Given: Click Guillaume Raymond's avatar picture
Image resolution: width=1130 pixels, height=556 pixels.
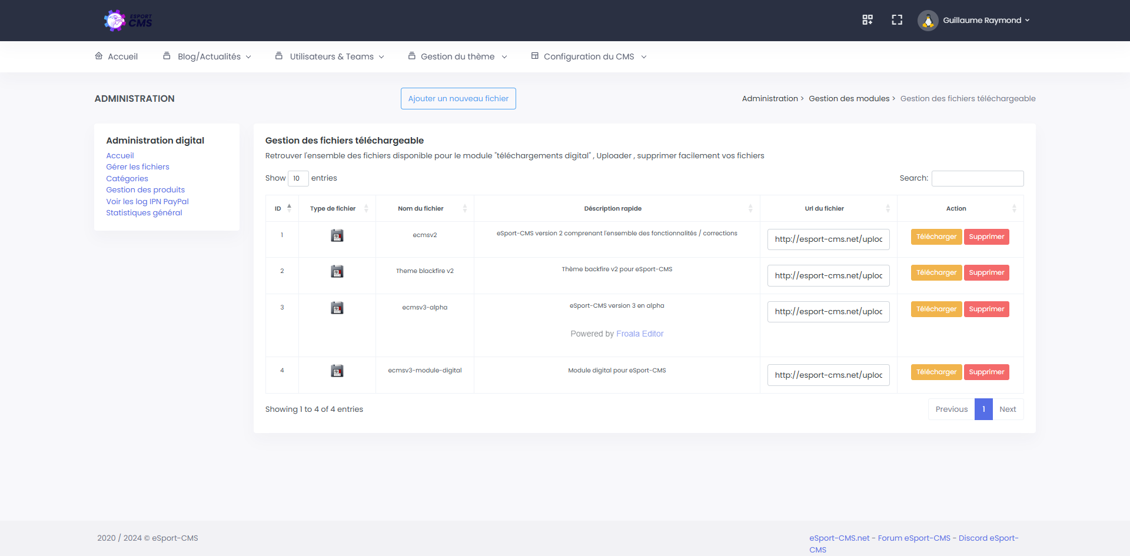Looking at the screenshot, I should (928, 21).
